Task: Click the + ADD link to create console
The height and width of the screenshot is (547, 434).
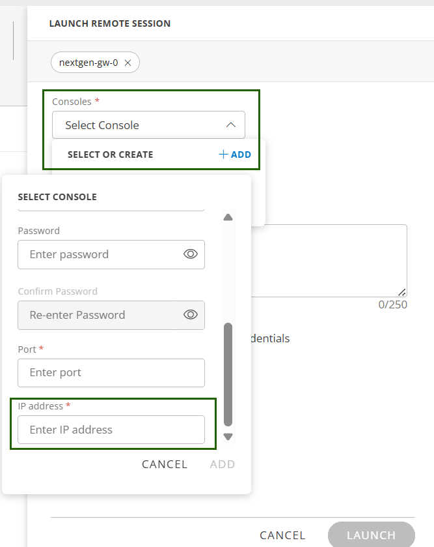Action: [x=235, y=155]
